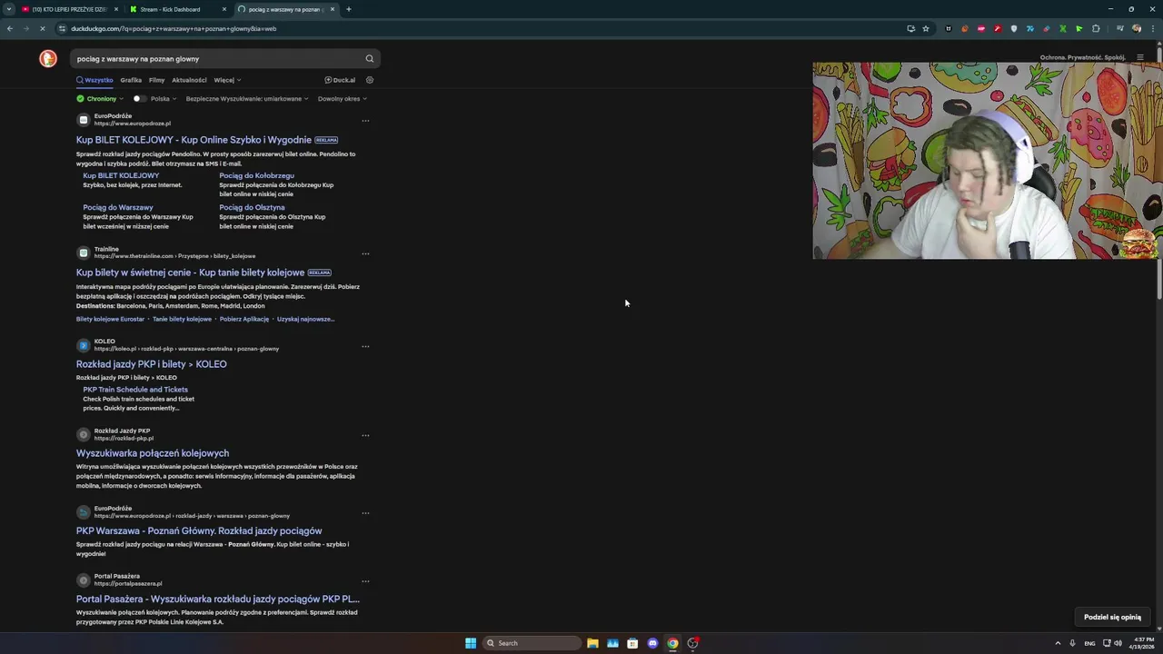Open the 'Pociąg do Olsztyna' sublink
The height and width of the screenshot is (654, 1163).
coord(252,207)
